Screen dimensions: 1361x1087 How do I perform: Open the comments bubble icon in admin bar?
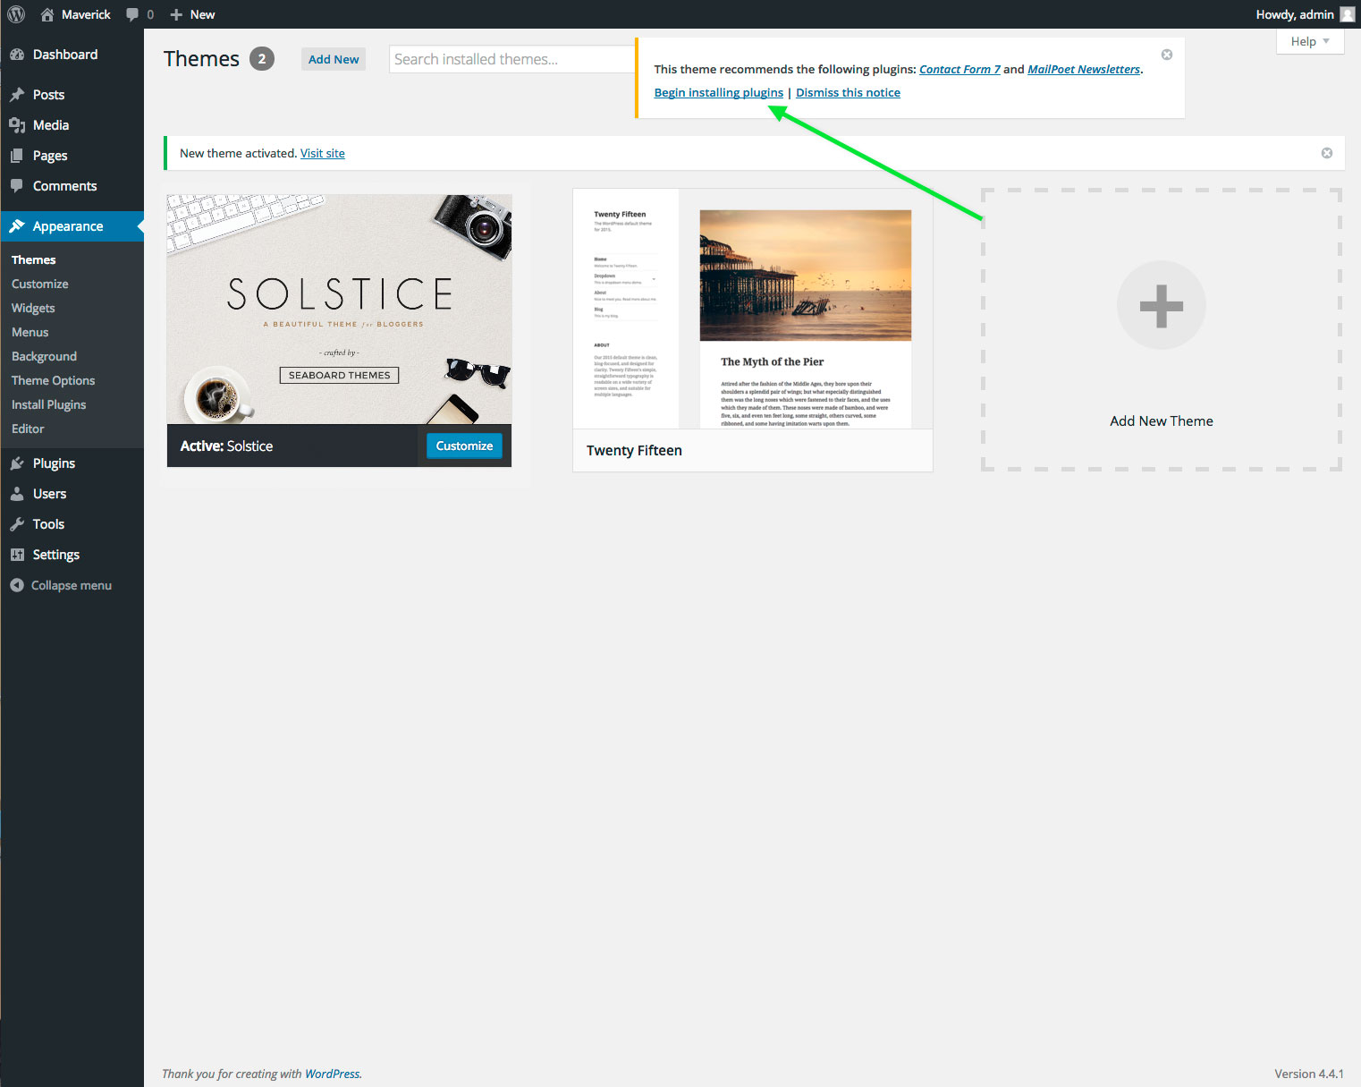tap(132, 14)
